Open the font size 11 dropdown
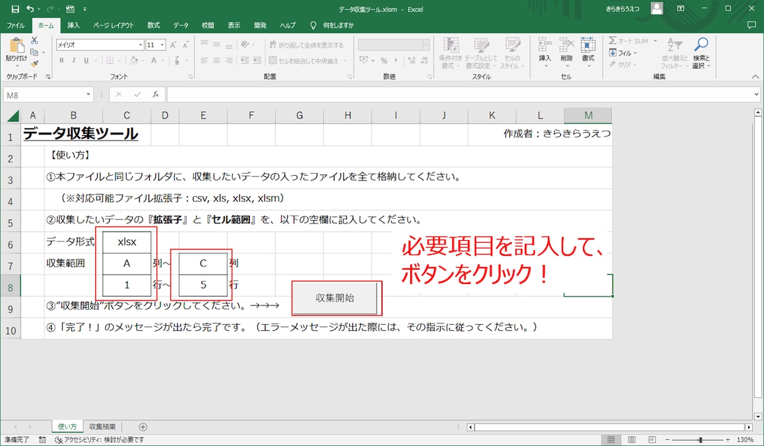The height and width of the screenshot is (446, 764). (163, 45)
